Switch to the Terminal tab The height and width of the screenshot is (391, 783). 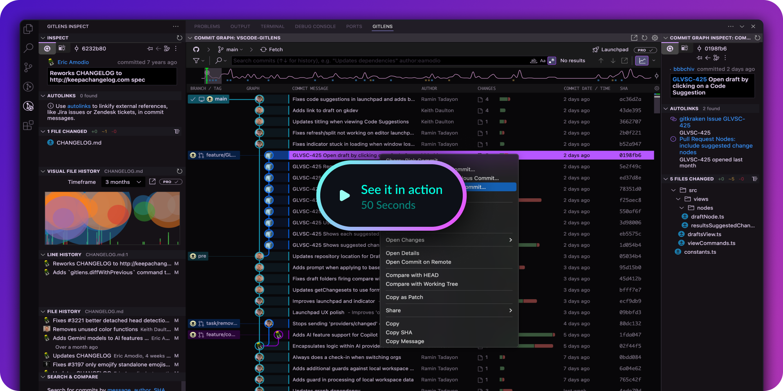272,27
